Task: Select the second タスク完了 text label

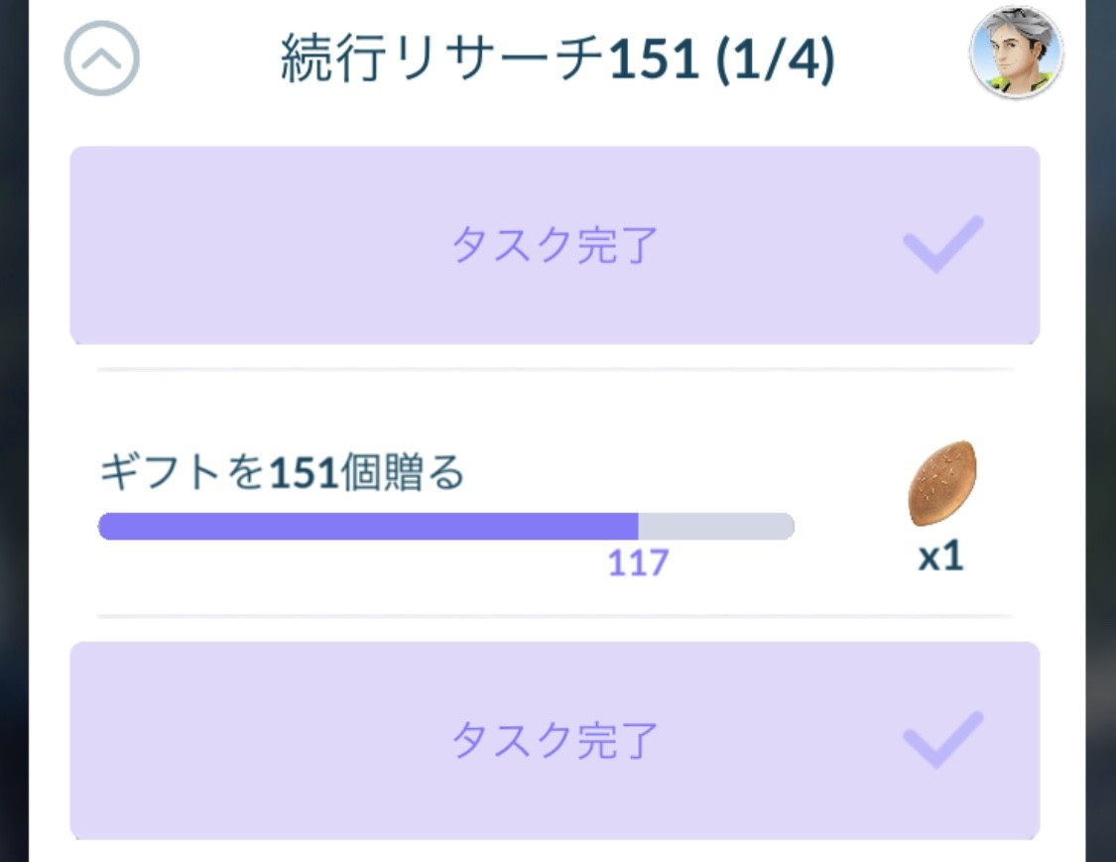Action: (x=555, y=741)
